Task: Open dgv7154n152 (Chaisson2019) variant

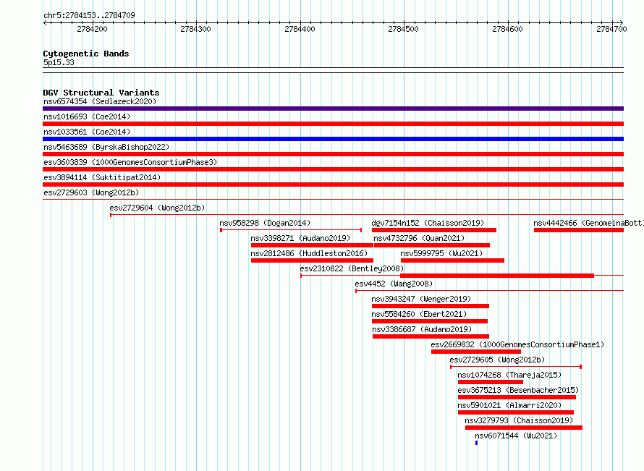Action: [428, 223]
